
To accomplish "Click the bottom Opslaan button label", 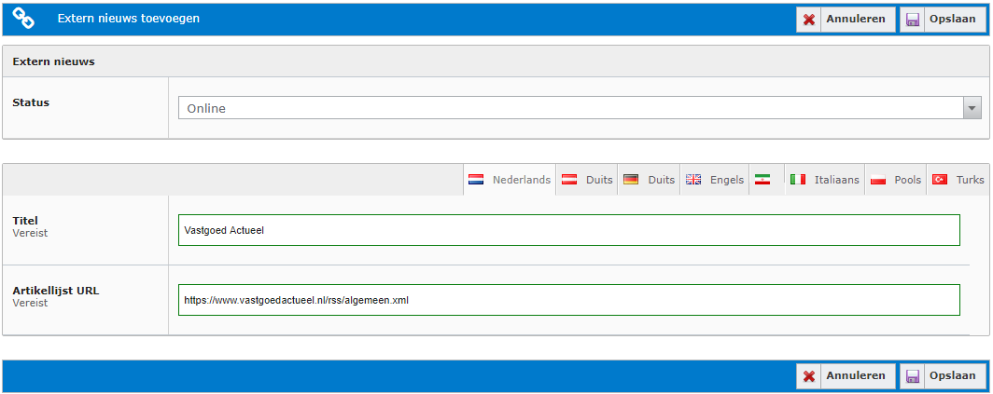I will click(x=953, y=375).
